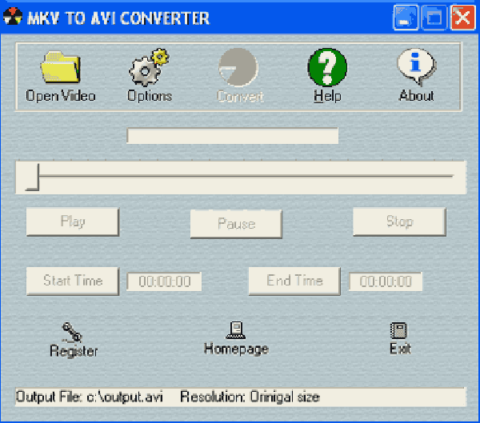480x423 pixels.
Task: Click the seek slider thumb
Action: pos(33,178)
